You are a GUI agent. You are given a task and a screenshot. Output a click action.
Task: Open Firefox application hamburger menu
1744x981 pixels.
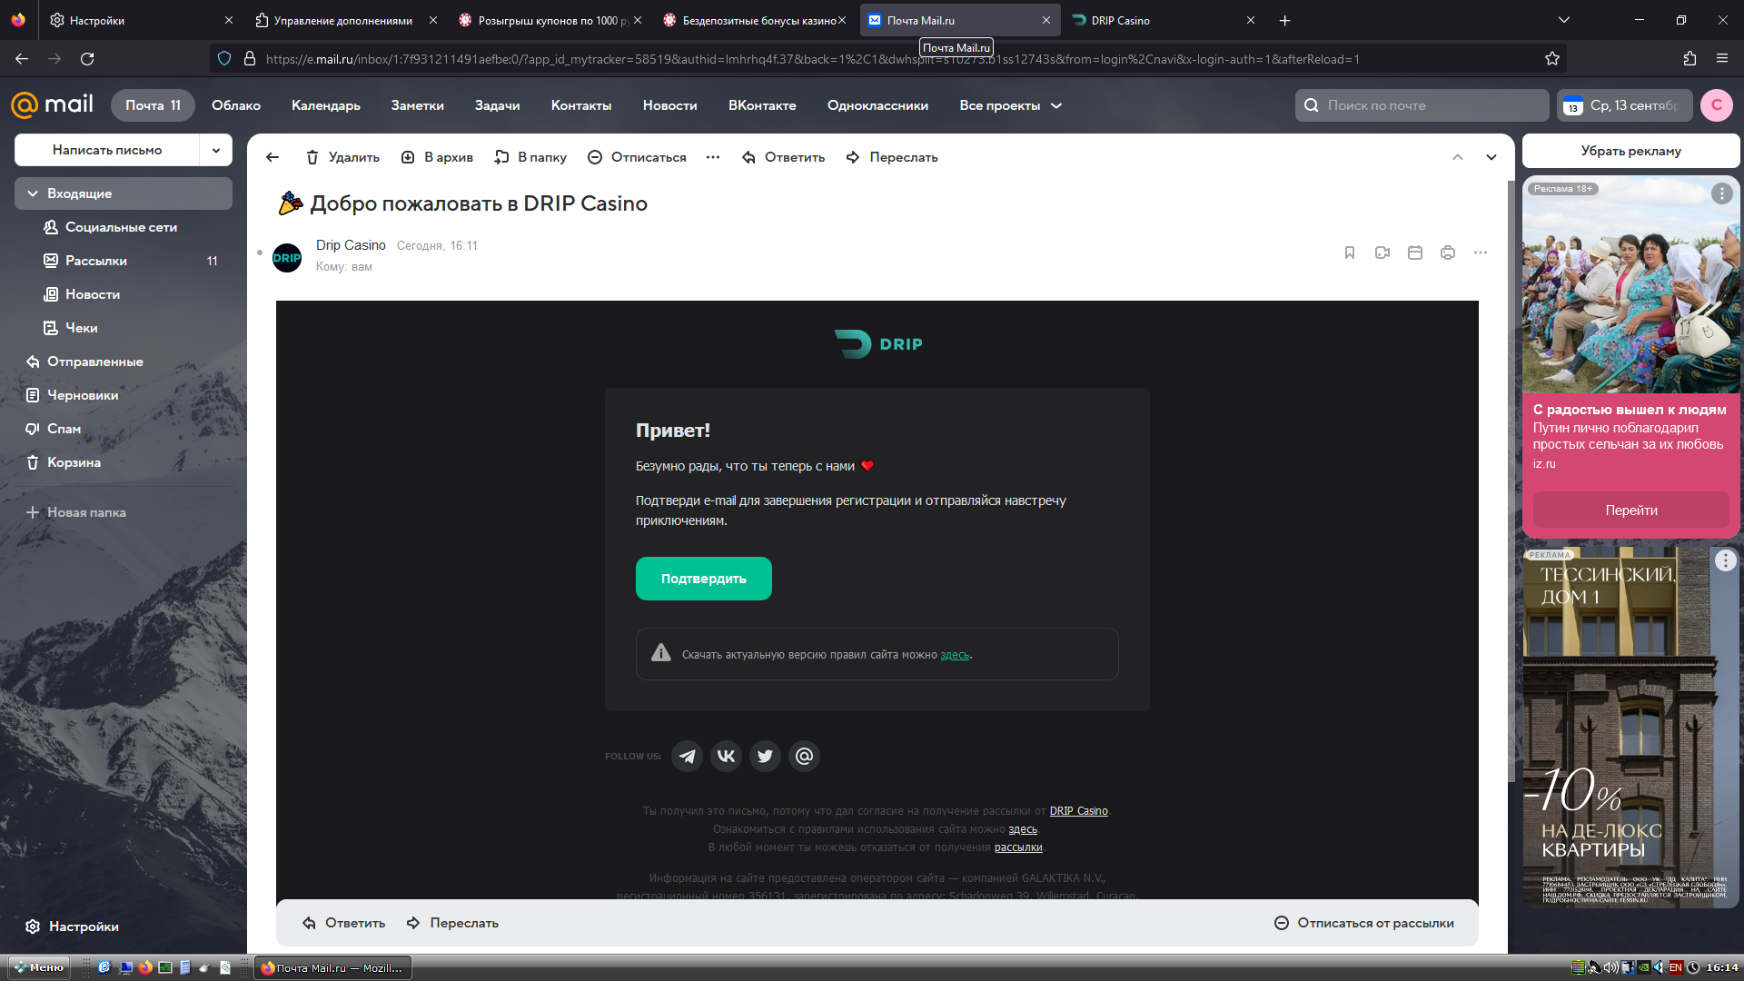[1722, 59]
